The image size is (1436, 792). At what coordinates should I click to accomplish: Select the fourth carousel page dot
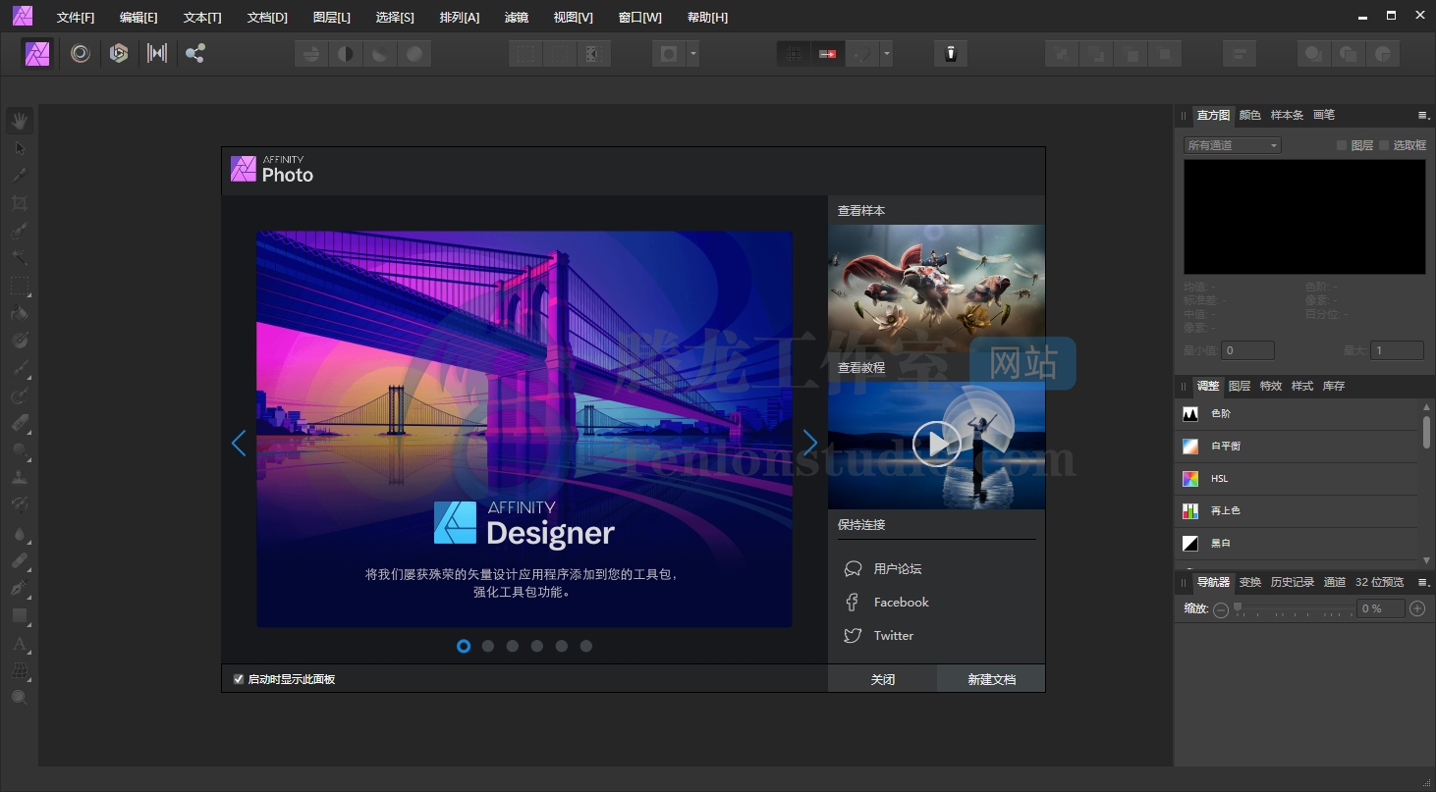[x=537, y=646]
